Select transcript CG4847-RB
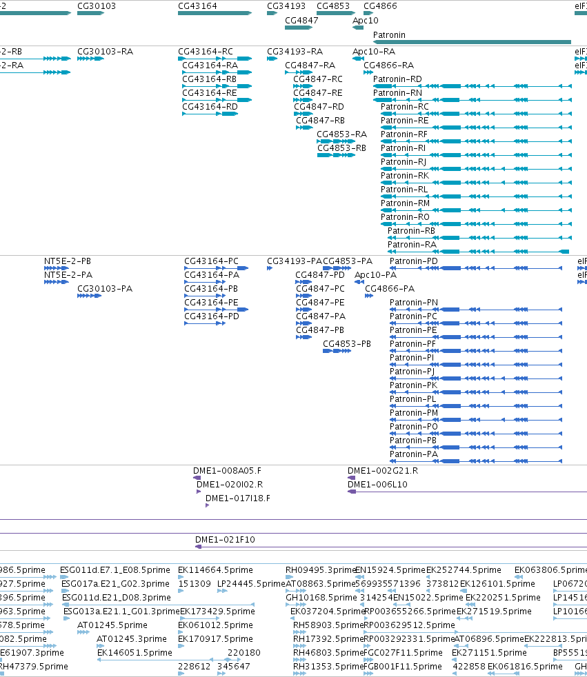Viewport: 587px width, 677px height. click(321, 121)
